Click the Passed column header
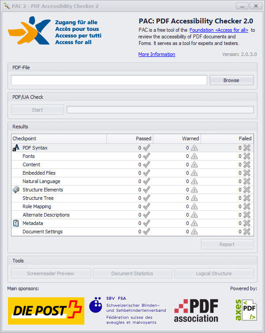 pyautogui.click(x=130, y=138)
